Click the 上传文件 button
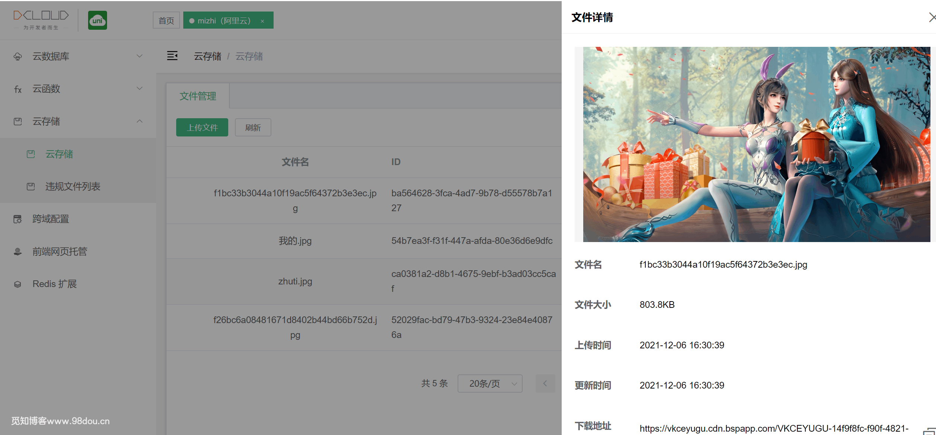This screenshot has height=435, width=936. click(202, 128)
